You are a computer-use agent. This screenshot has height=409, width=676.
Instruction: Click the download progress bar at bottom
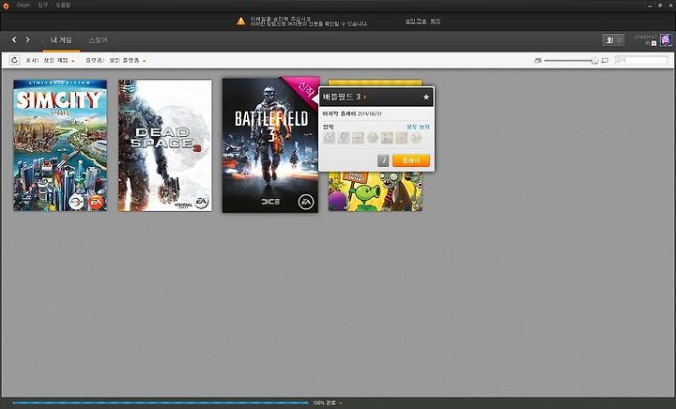point(161,403)
